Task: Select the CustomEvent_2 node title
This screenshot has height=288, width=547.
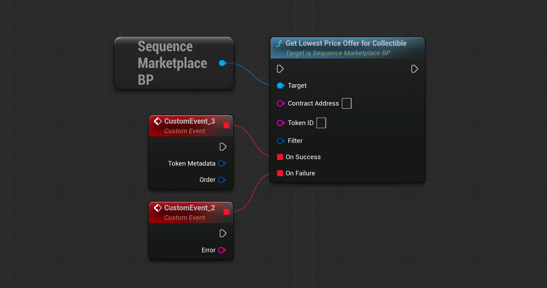Action: 189,208
